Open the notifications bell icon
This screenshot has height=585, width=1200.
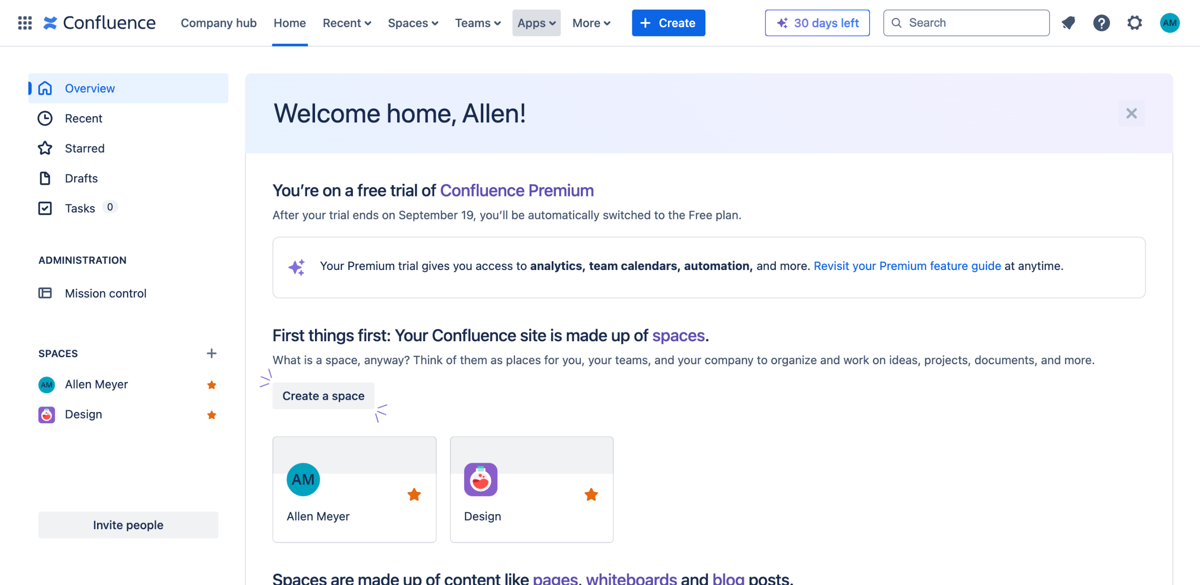pos(1068,22)
